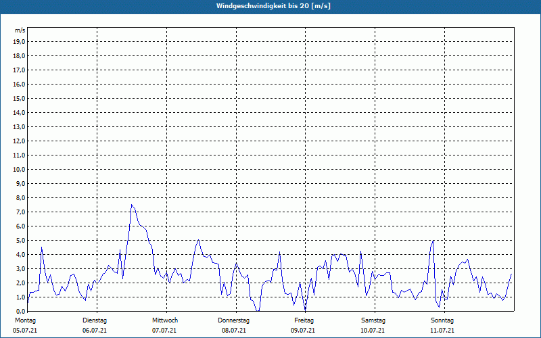Select the date 08.07.21
Image resolution: width=541 pixels, height=338 pixels.
(234, 331)
